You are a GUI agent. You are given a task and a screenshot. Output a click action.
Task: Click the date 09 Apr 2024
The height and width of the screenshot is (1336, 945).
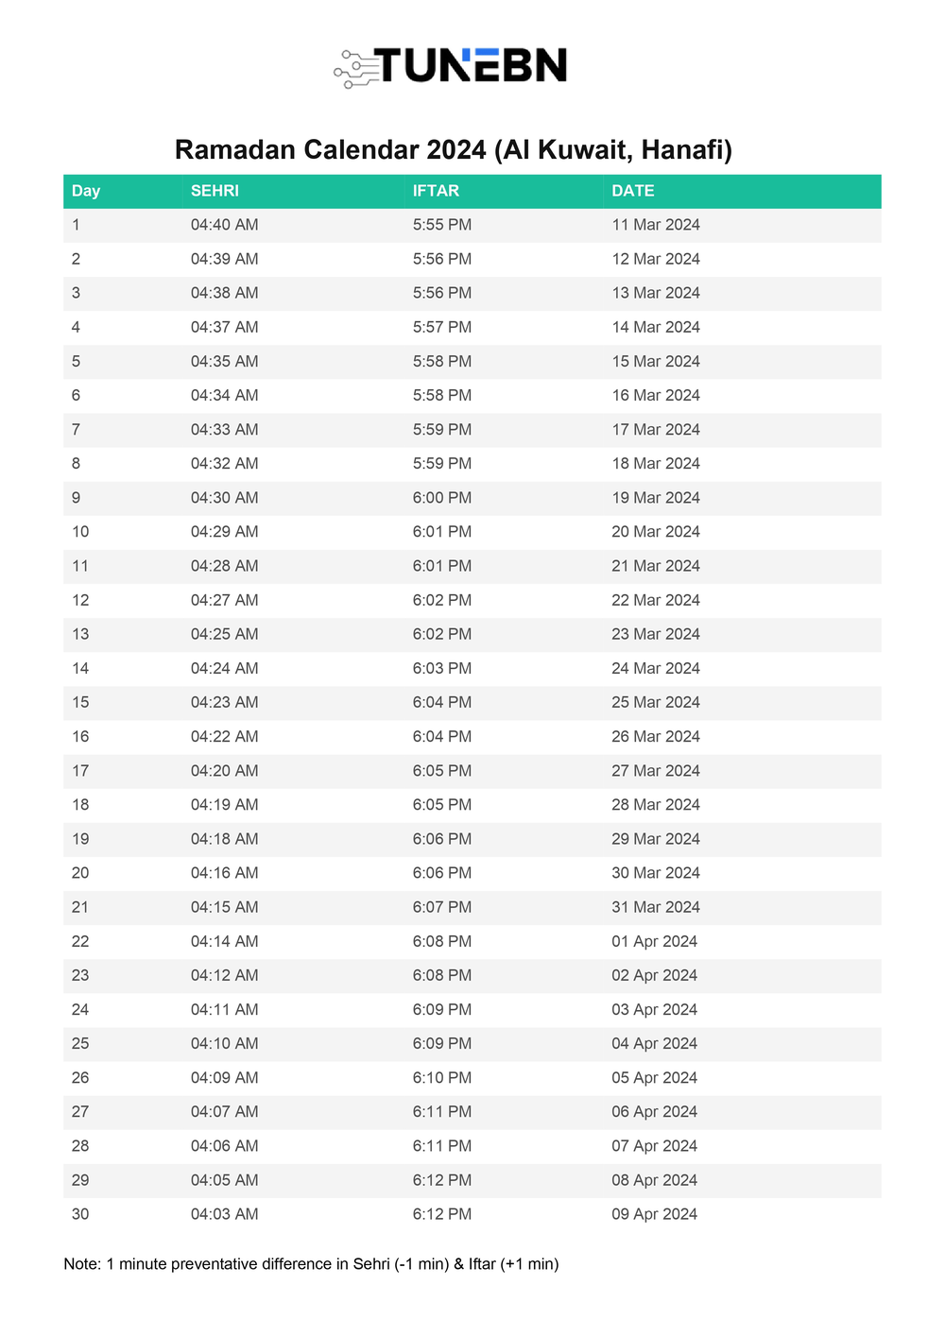pyautogui.click(x=654, y=1214)
